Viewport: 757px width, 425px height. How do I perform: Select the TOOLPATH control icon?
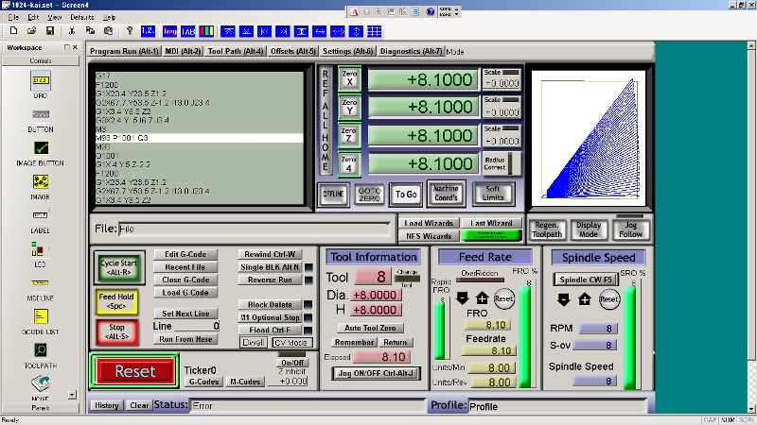tap(41, 350)
